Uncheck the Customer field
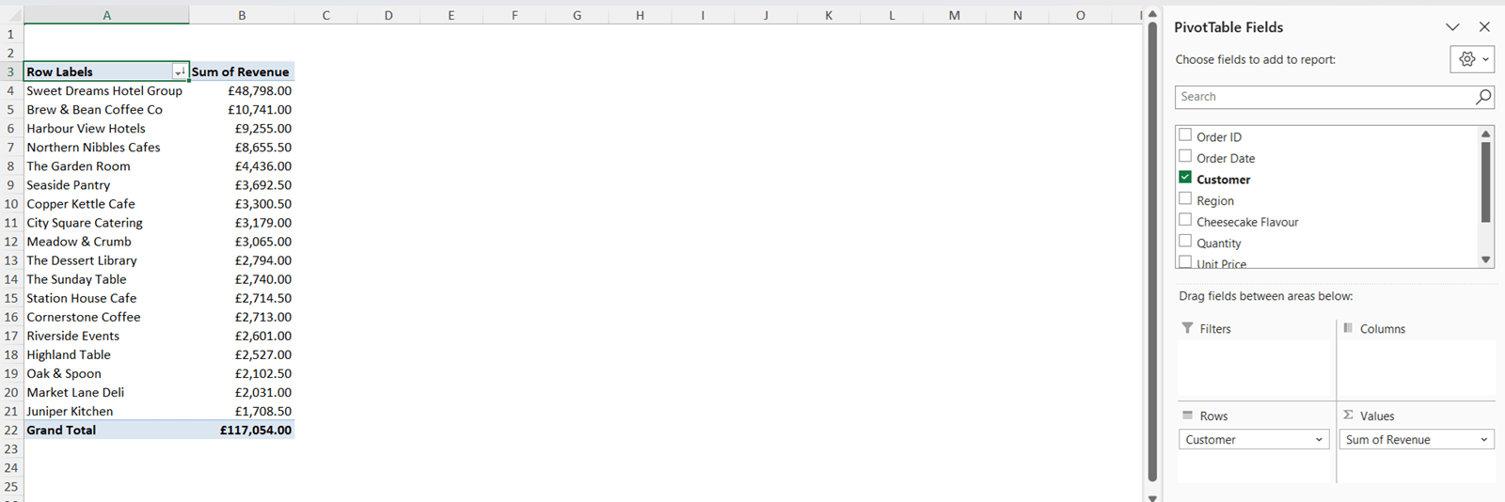Image resolution: width=1505 pixels, height=502 pixels. tap(1185, 178)
